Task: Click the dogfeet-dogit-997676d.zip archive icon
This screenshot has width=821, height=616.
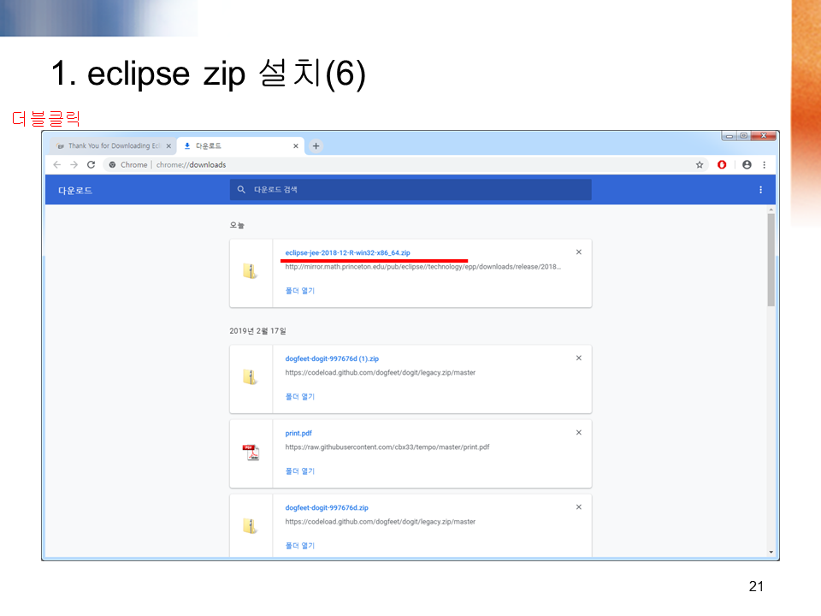Action: click(x=251, y=525)
